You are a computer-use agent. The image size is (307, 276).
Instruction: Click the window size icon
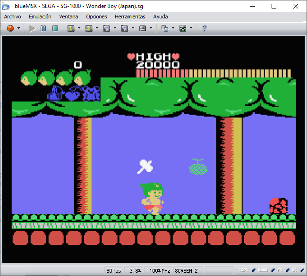(165, 29)
